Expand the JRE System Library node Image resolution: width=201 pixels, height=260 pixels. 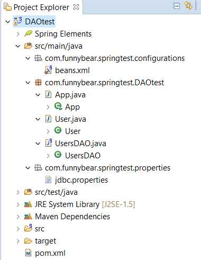(18, 204)
